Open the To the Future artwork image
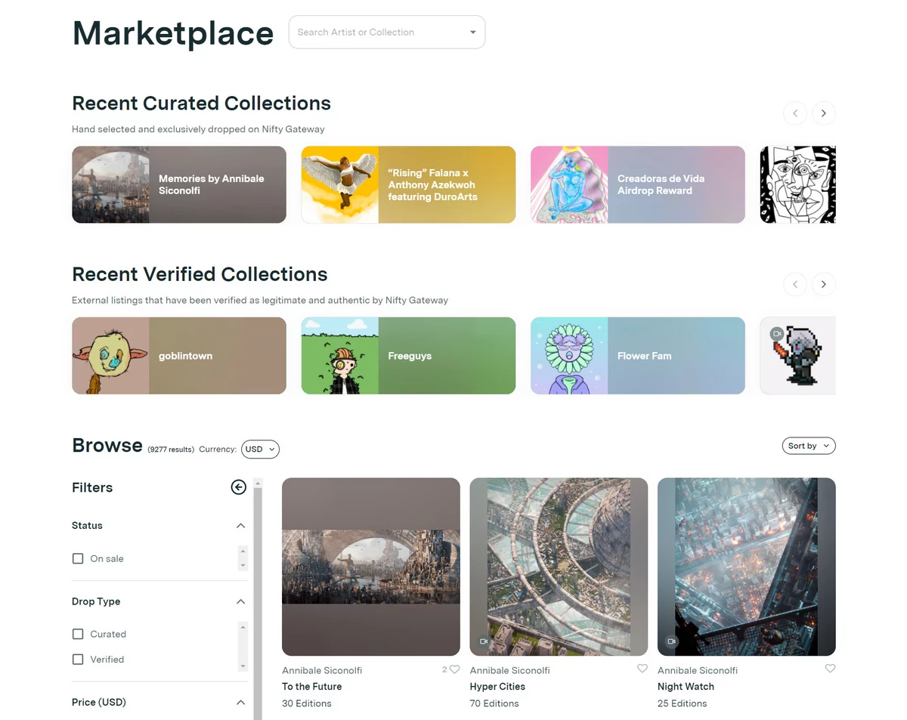 [371, 567]
